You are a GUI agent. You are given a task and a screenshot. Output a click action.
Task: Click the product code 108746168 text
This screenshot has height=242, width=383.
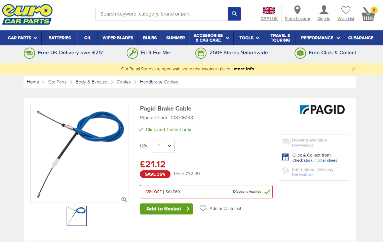point(166,118)
